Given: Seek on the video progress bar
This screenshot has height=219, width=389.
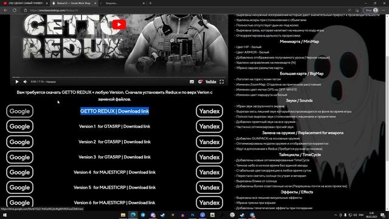Looking at the screenshot, I should point(119,77).
